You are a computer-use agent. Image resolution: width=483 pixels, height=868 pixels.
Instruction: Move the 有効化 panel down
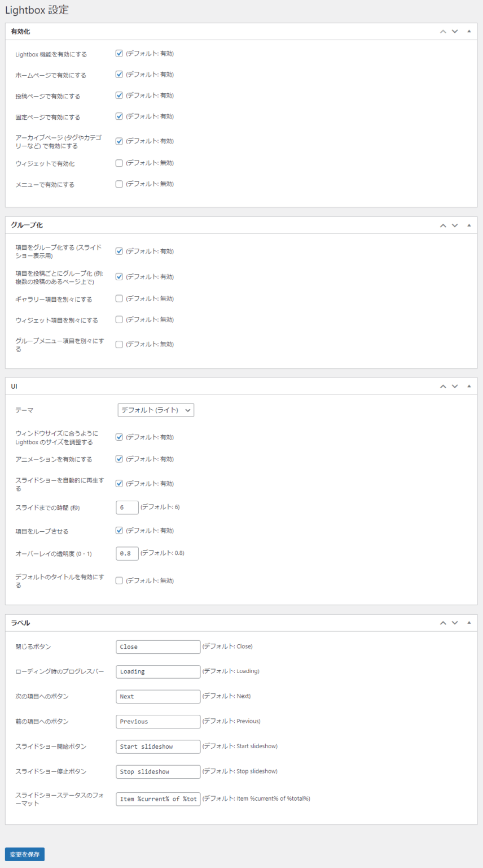[455, 32]
